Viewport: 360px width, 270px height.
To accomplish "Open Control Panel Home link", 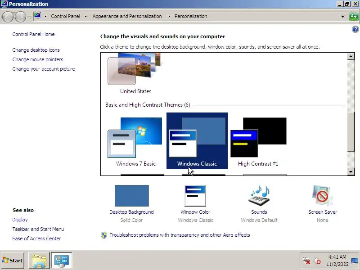I will point(33,34).
